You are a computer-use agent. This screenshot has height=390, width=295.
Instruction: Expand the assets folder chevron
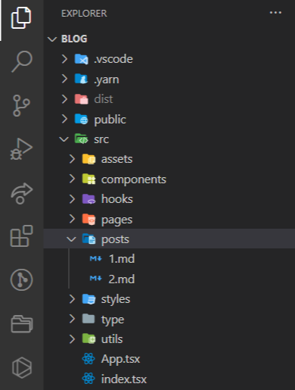click(72, 159)
